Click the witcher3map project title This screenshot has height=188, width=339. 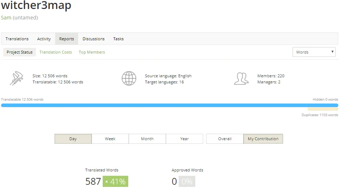pyautogui.click(x=36, y=5)
